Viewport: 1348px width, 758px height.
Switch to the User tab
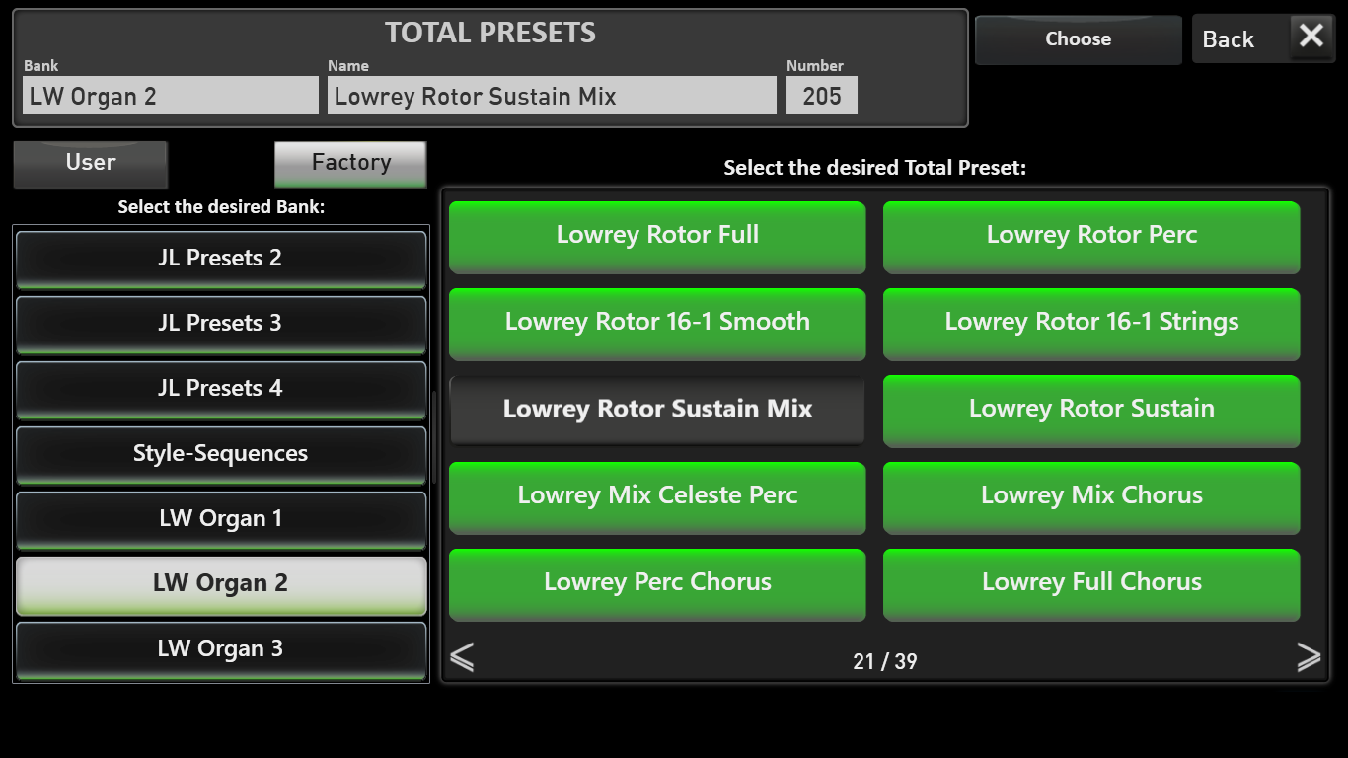point(91,164)
